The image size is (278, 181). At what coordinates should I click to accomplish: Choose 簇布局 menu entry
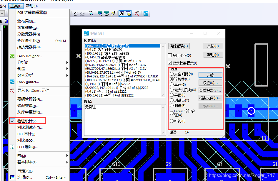[x=39, y=21]
